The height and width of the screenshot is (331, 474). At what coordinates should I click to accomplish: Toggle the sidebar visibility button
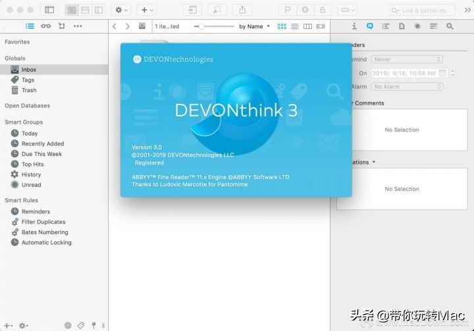(x=49, y=10)
